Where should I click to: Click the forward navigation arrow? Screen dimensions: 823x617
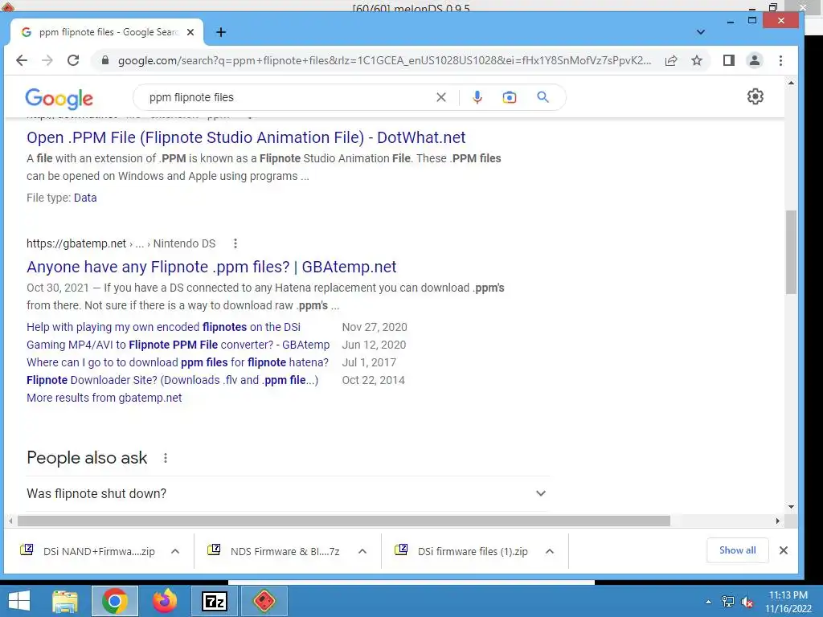47,60
